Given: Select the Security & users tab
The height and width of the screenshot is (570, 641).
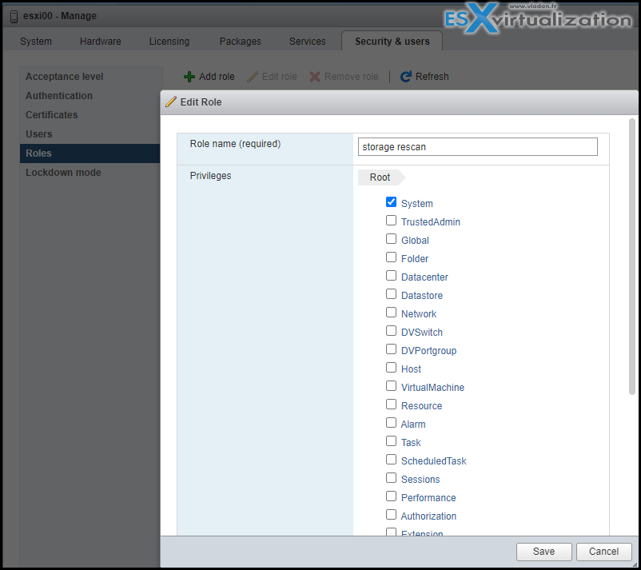Looking at the screenshot, I should [392, 42].
